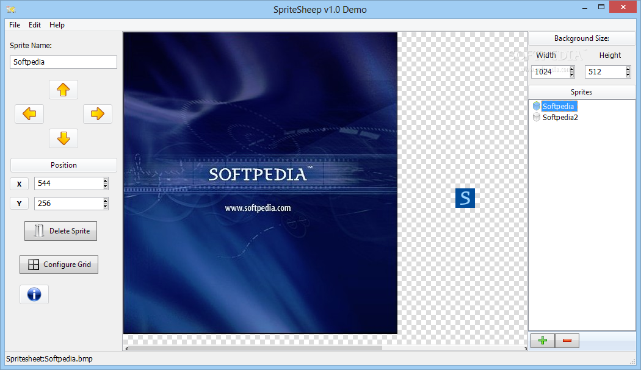This screenshot has height=370, width=641.
Task: Select Softpedia in the Sprites list
Action: point(558,106)
